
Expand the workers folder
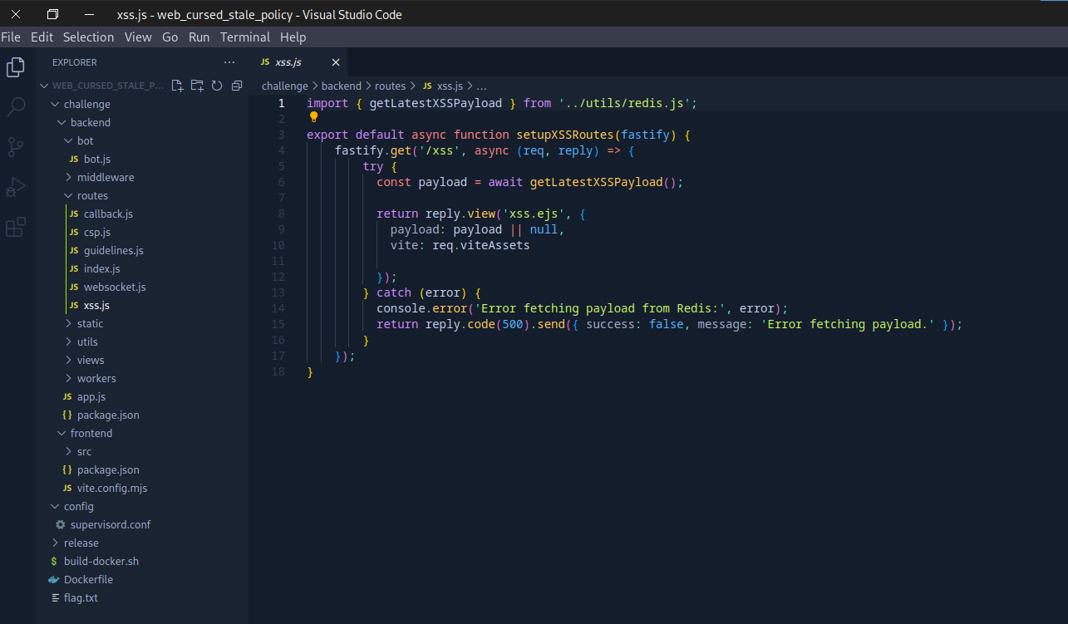tap(96, 378)
